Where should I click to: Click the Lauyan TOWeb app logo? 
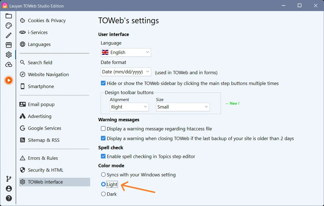click(5, 6)
